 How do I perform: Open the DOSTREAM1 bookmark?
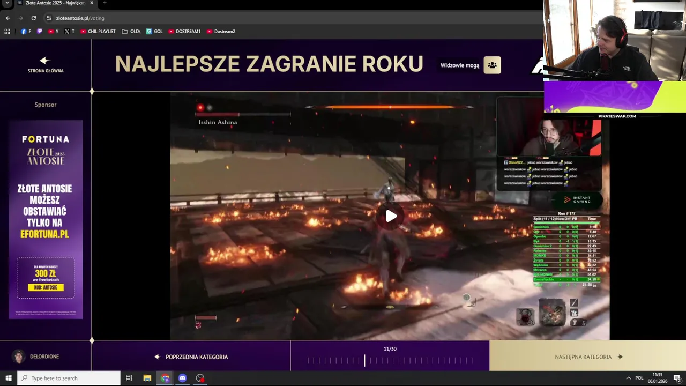[184, 31]
